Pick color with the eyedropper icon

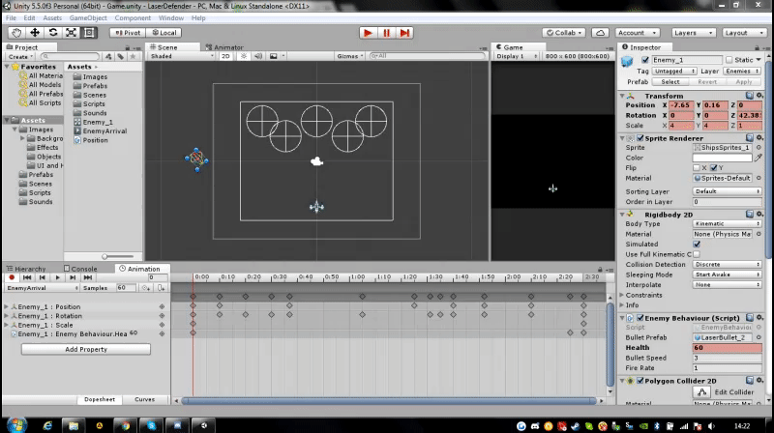point(758,158)
